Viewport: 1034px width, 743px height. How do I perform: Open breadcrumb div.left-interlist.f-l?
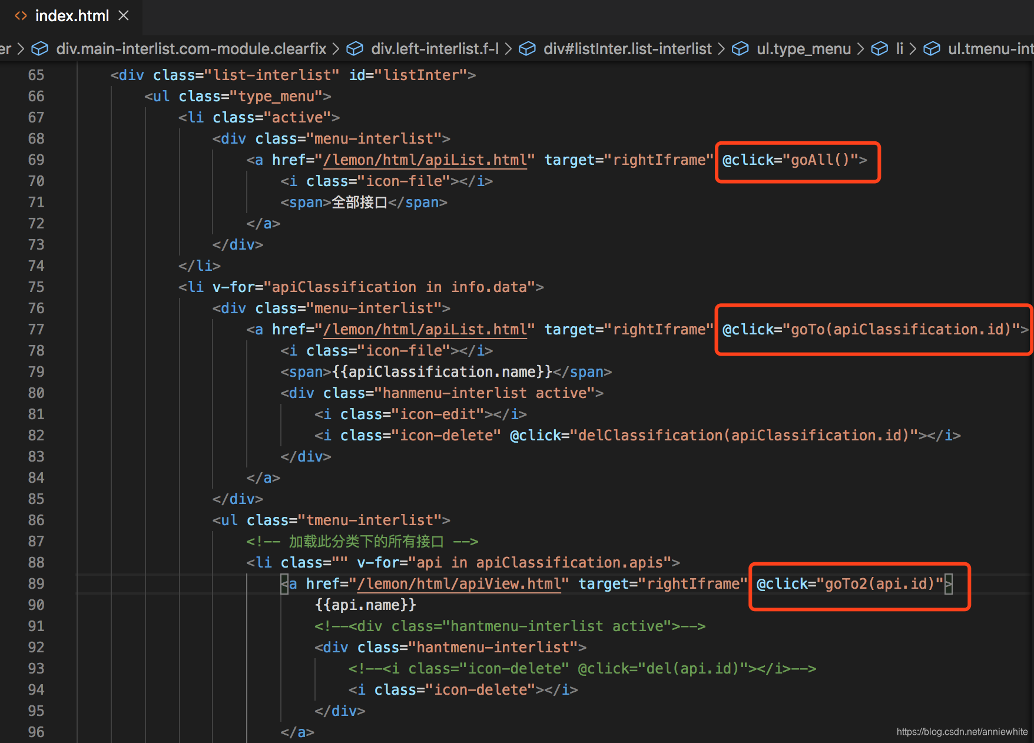[x=435, y=48]
